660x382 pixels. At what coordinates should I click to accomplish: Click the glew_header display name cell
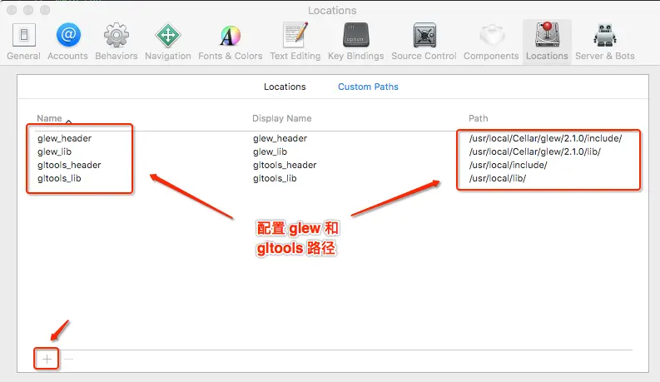[x=280, y=138]
